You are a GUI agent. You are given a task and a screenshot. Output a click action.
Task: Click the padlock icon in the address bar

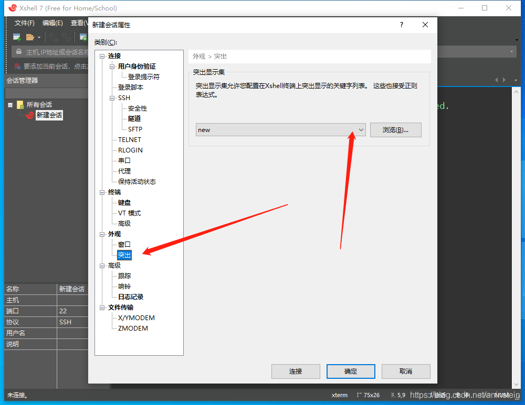pos(19,52)
